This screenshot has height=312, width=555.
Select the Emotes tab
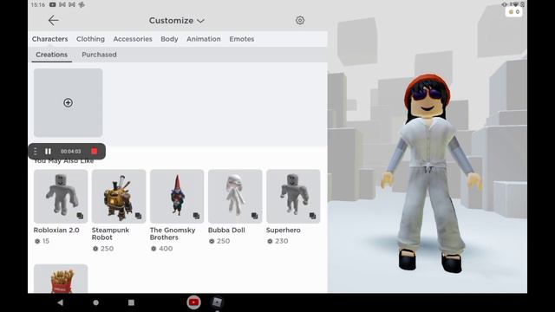[242, 39]
